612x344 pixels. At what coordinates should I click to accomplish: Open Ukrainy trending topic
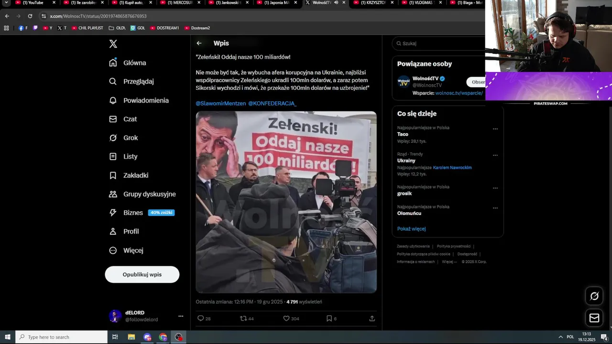[x=406, y=161]
